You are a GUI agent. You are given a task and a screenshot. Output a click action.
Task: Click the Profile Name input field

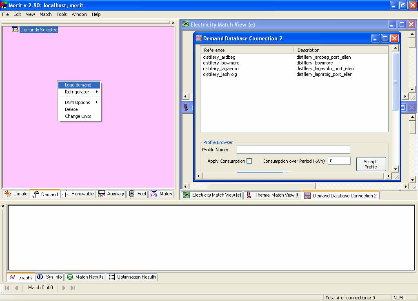point(293,150)
